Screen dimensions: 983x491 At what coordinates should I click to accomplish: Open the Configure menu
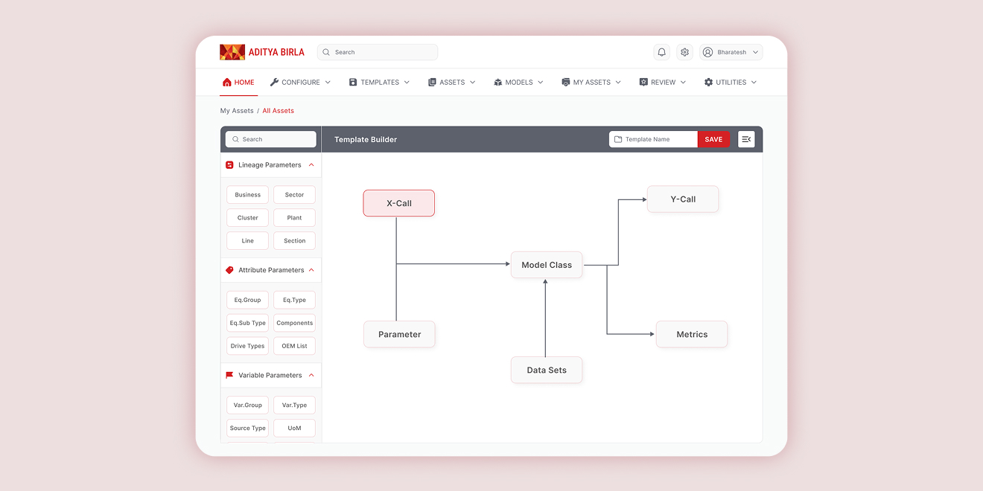(x=300, y=83)
